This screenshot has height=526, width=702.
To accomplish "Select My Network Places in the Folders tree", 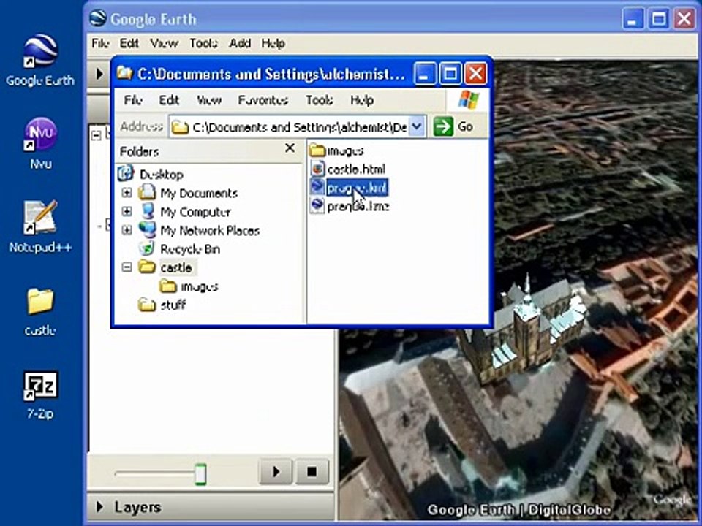I will click(210, 230).
